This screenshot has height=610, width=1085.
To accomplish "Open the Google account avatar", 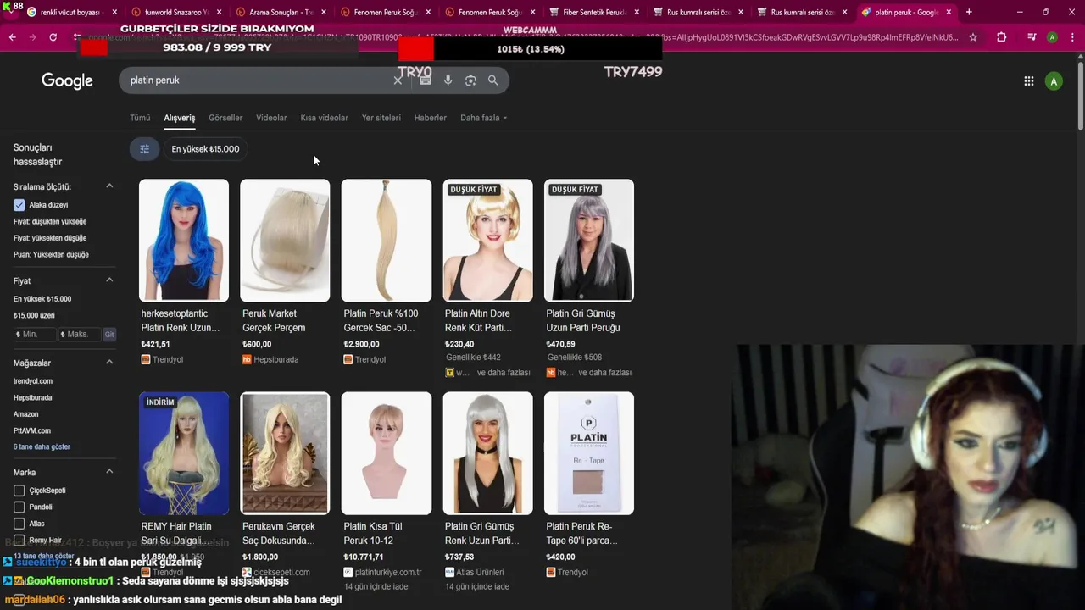I will [x=1054, y=81].
